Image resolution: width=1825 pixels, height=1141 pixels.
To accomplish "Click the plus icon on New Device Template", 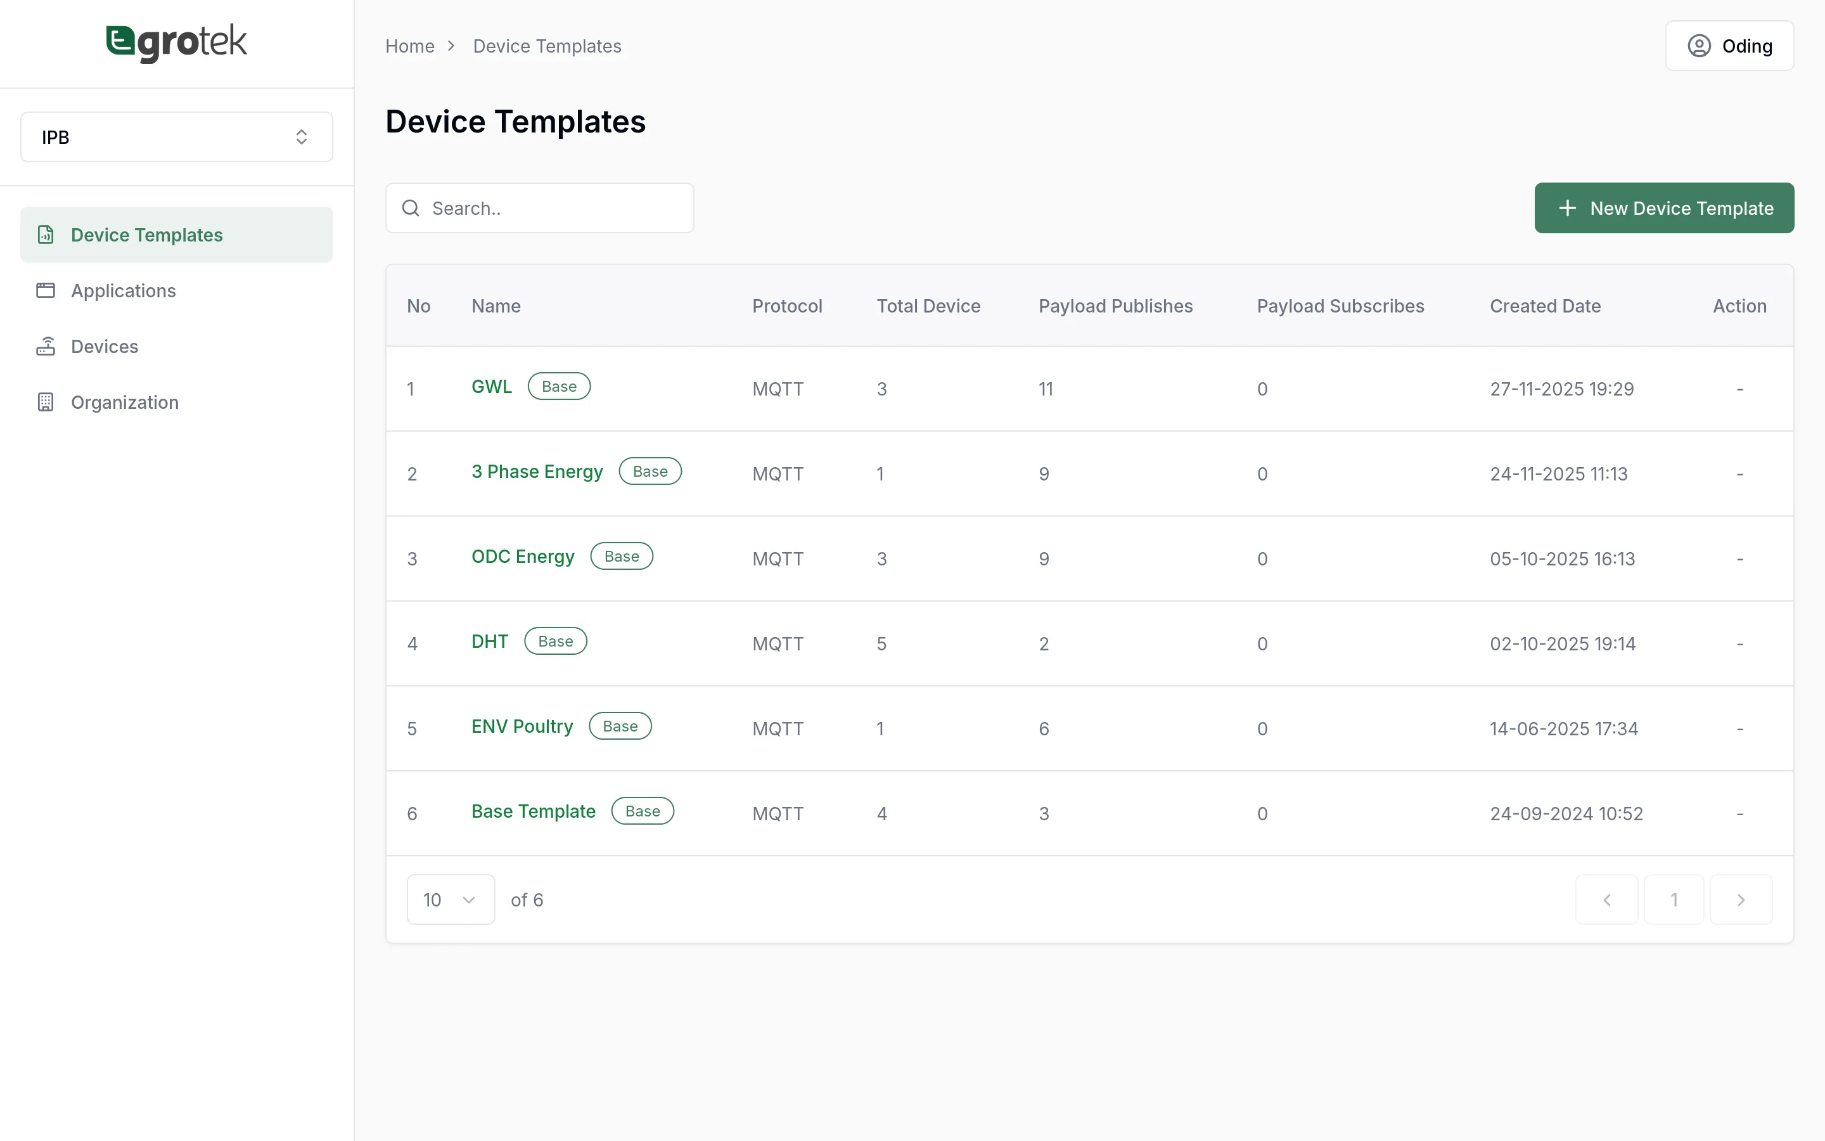I will [x=1567, y=209].
